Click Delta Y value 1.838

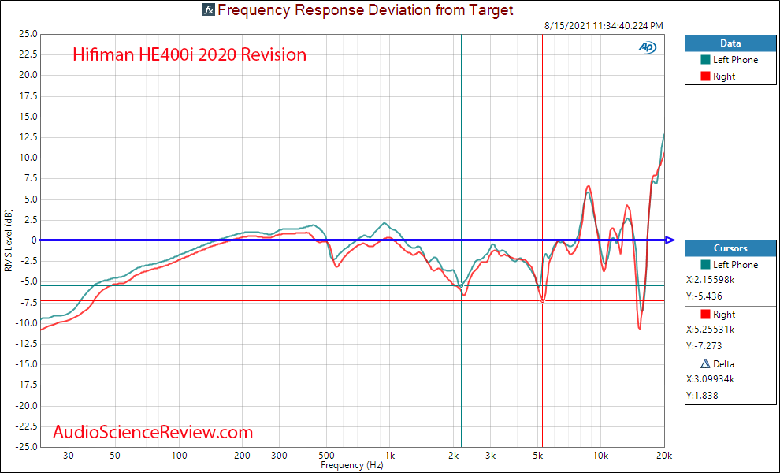pyautogui.click(x=702, y=396)
